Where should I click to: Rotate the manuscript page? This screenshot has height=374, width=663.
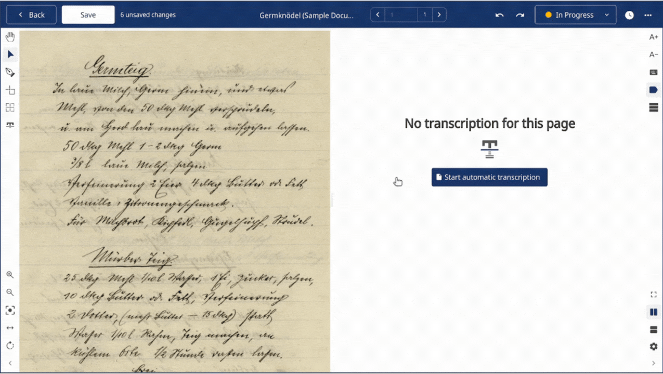(x=10, y=345)
